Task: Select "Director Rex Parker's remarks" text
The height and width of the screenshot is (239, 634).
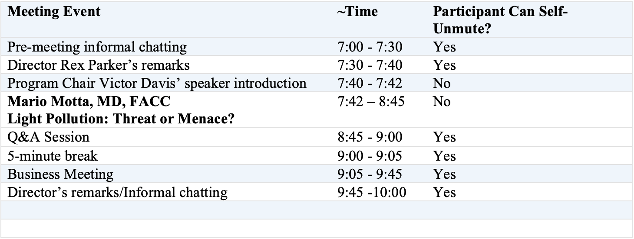Action: pyautogui.click(x=99, y=65)
